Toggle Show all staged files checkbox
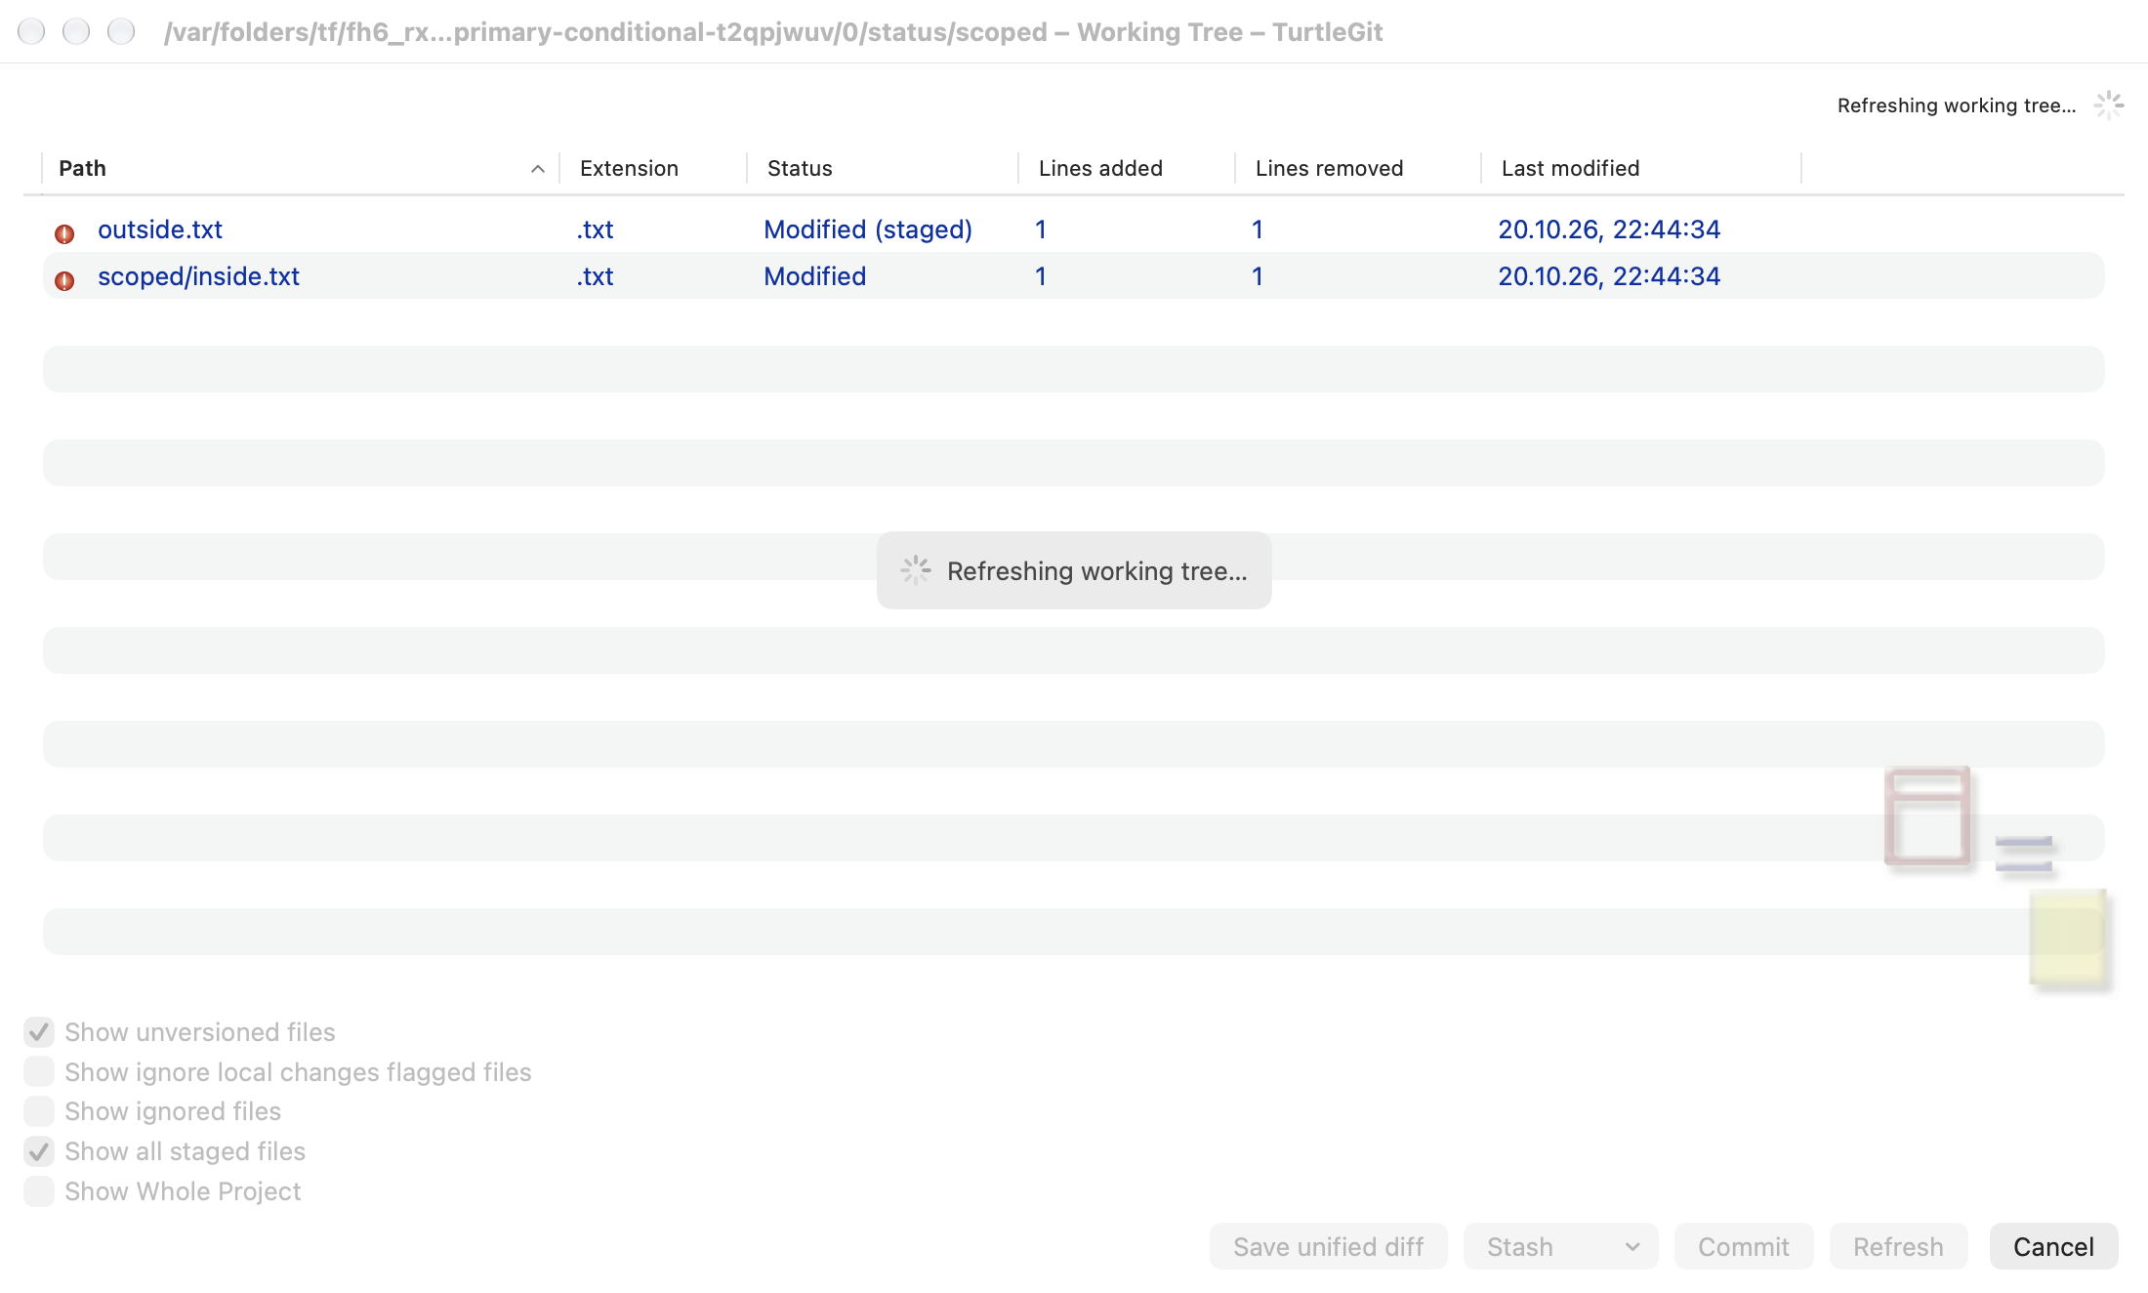This screenshot has width=2148, height=1293. 39,1151
